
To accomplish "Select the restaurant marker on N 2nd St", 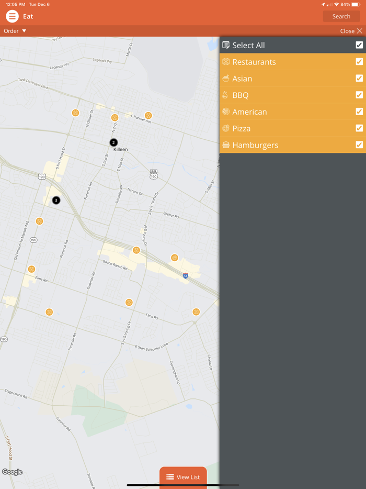I will [115, 118].
